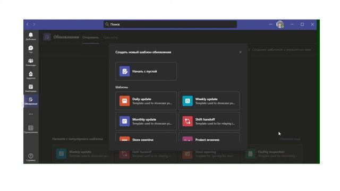Image resolution: width=340 pixels, height=191 pixels.
Task: Click the orange Store opening dialog icon
Action: (124, 139)
